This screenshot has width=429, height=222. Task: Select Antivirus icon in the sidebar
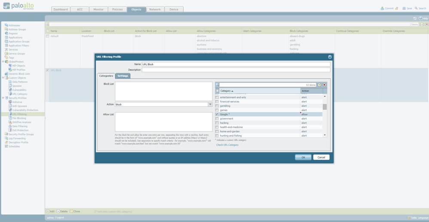coord(9,102)
